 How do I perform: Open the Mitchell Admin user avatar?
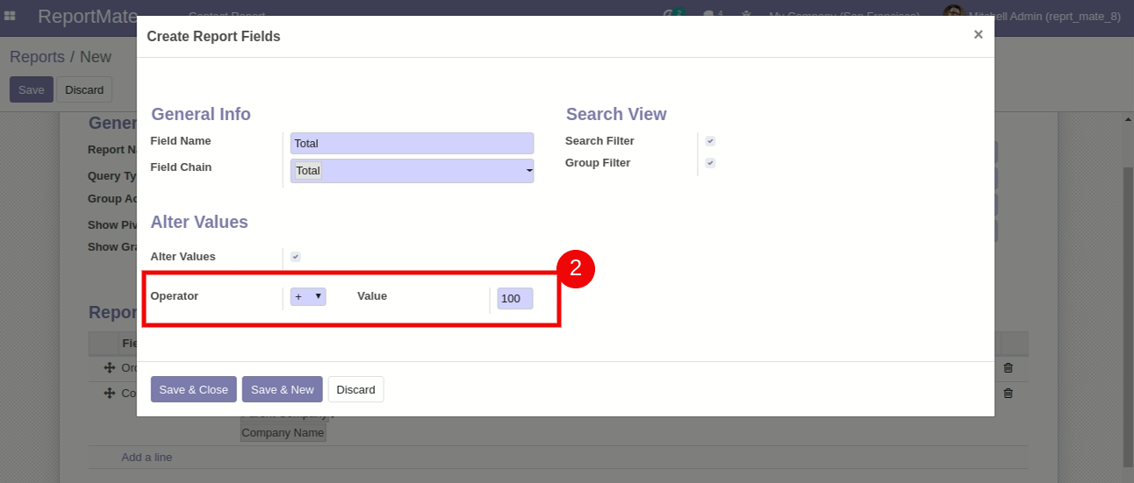952,15
